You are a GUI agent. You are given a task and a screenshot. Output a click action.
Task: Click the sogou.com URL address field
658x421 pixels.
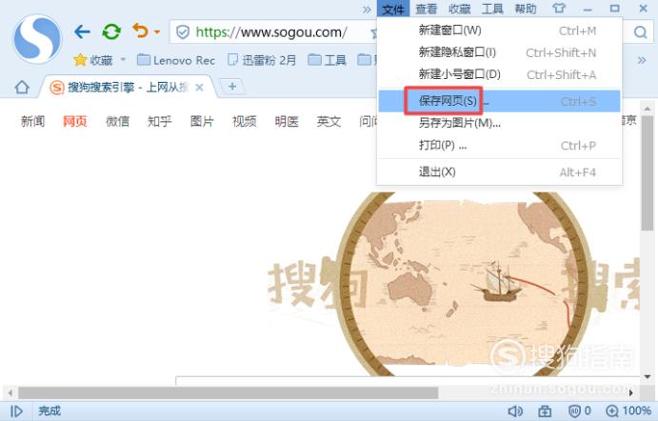(271, 31)
